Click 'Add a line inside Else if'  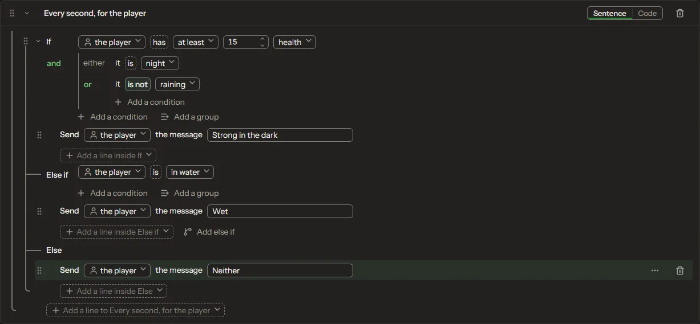(x=116, y=232)
